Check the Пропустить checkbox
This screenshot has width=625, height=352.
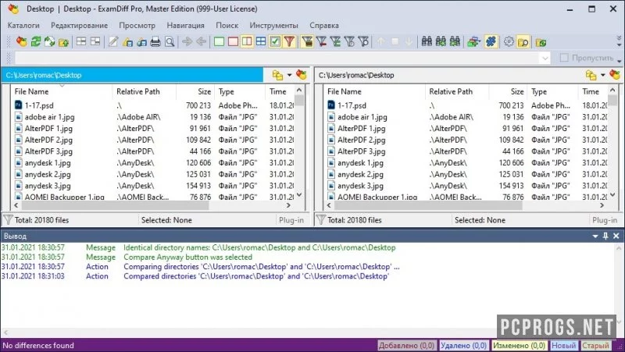point(564,58)
